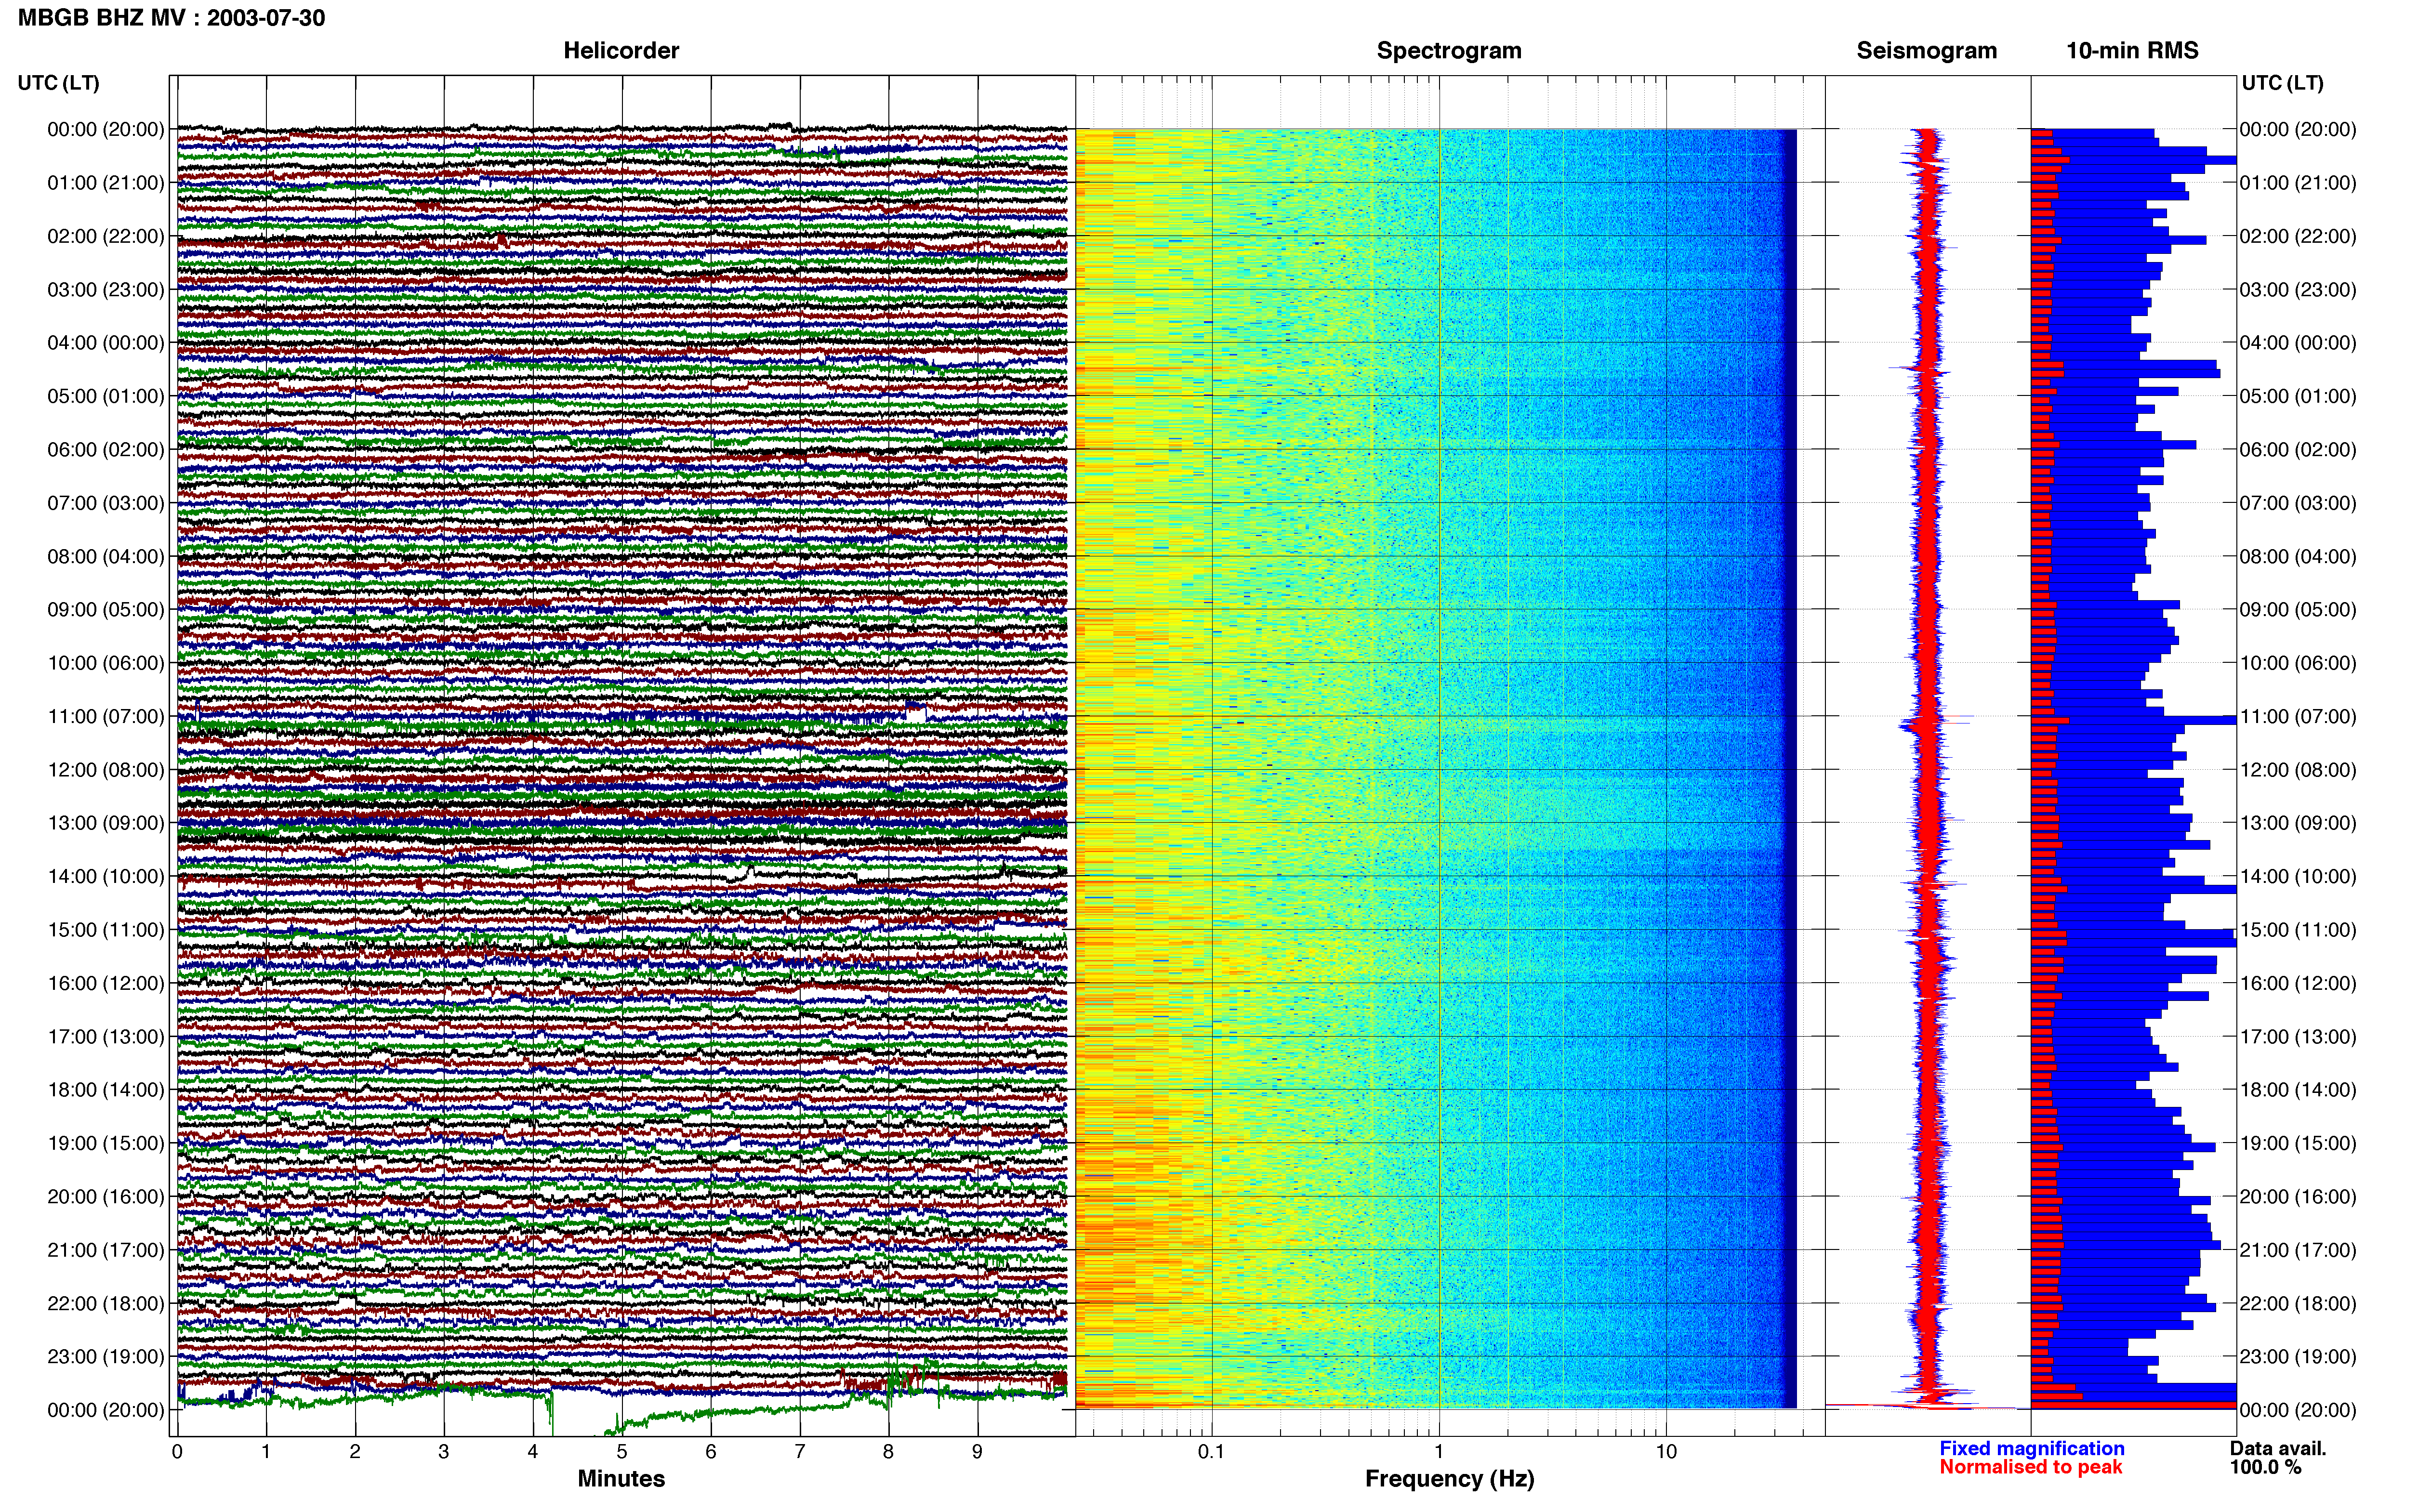Click "UTC (LT)" label beside the Helicorder panel
Screen dimensions: 2418x1512
pyautogui.click(x=59, y=83)
